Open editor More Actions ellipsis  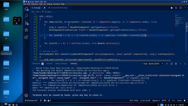click(x=185, y=8)
